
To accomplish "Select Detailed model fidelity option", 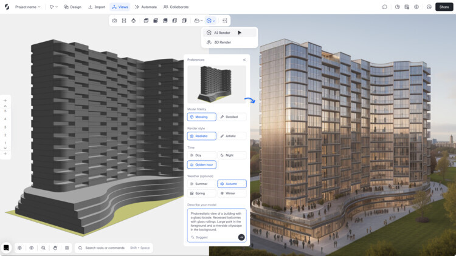I will 232,117.
